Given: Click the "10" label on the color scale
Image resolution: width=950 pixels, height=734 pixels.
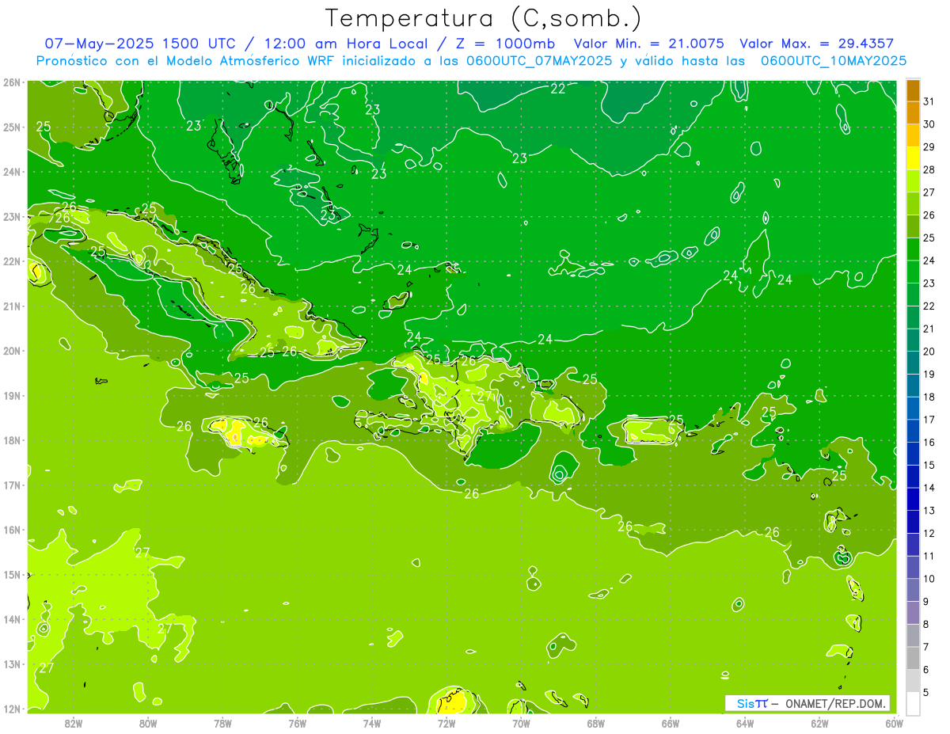Looking at the screenshot, I should tap(929, 579).
